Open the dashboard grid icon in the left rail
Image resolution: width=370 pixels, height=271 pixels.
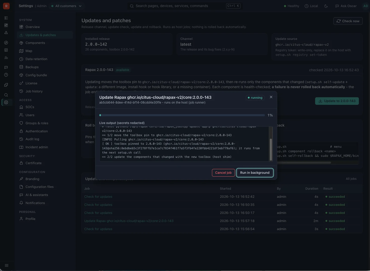tap(6, 25)
